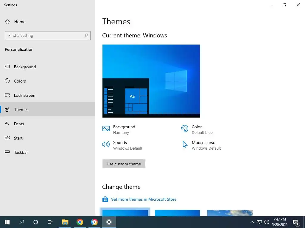Select the Lock screen icon in sidebar
This screenshot has width=305, height=228.
pyautogui.click(x=7, y=95)
